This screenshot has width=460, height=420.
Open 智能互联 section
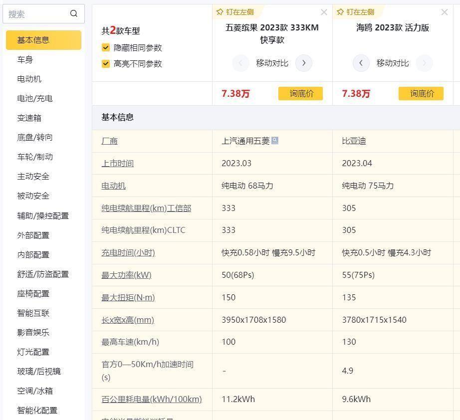click(33, 313)
